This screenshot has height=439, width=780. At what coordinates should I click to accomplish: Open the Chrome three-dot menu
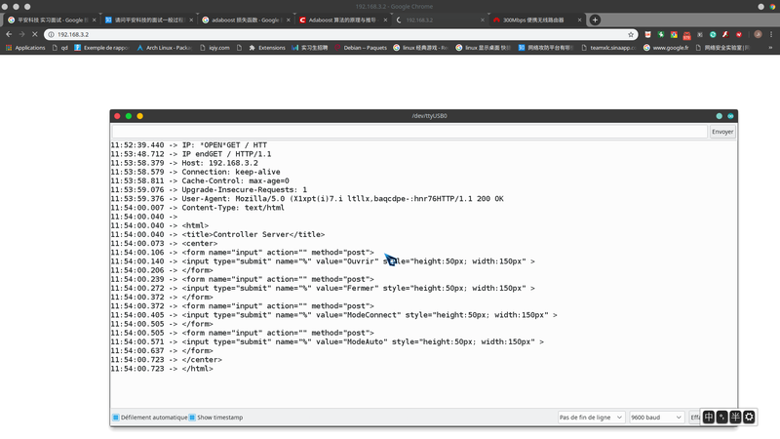771,34
